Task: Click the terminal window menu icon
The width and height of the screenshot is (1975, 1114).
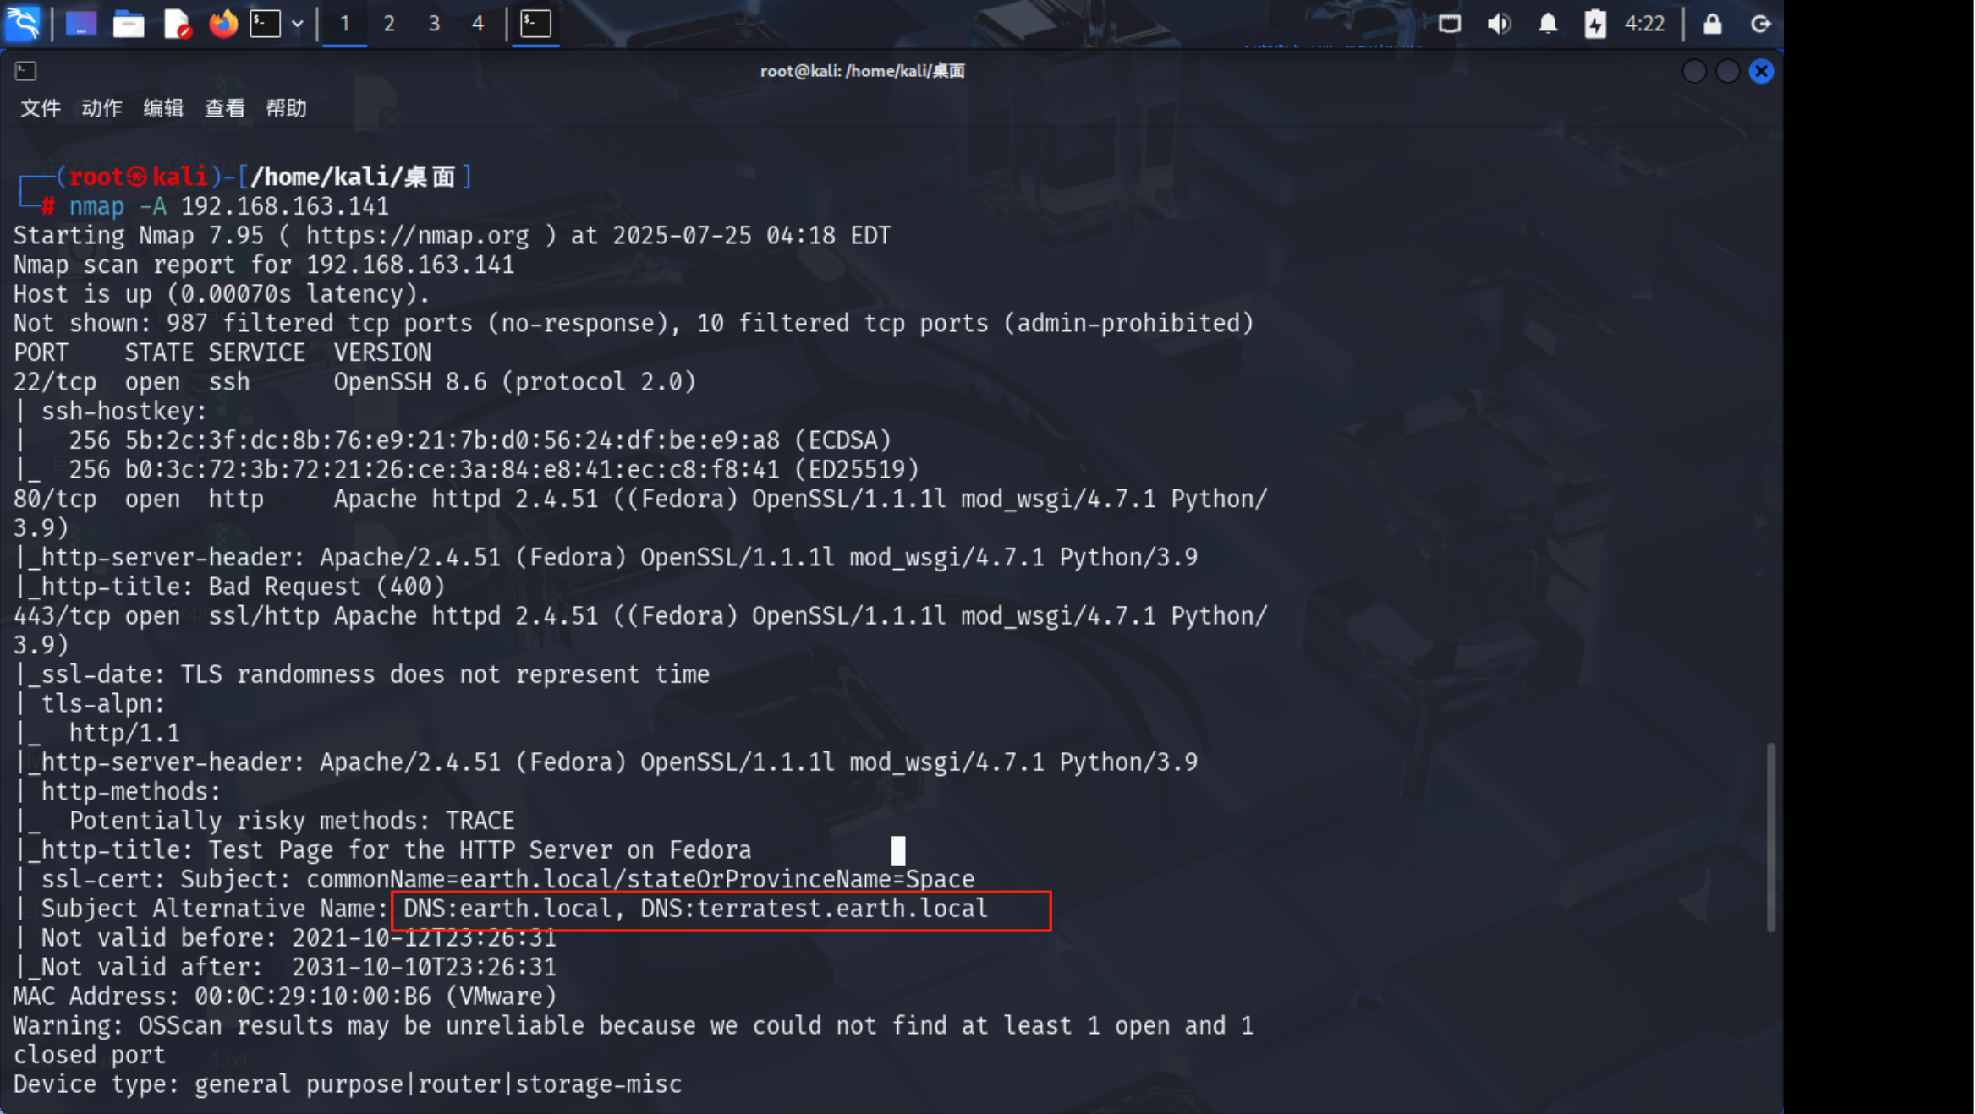Action: coord(25,71)
